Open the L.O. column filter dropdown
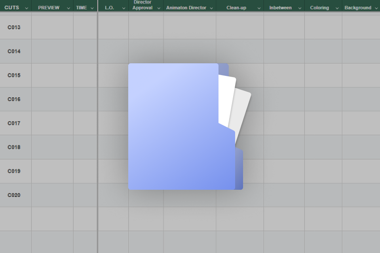380x253 pixels. point(123,8)
